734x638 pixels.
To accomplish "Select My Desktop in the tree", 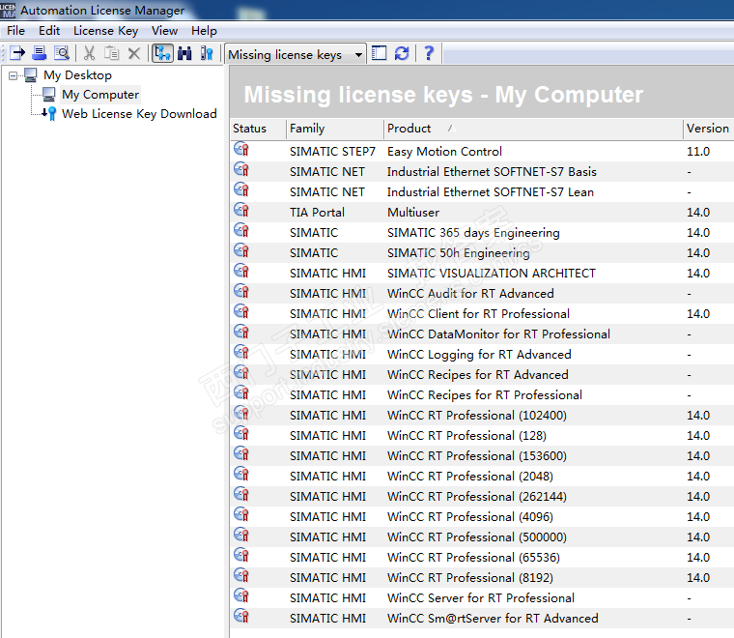I will coord(77,75).
